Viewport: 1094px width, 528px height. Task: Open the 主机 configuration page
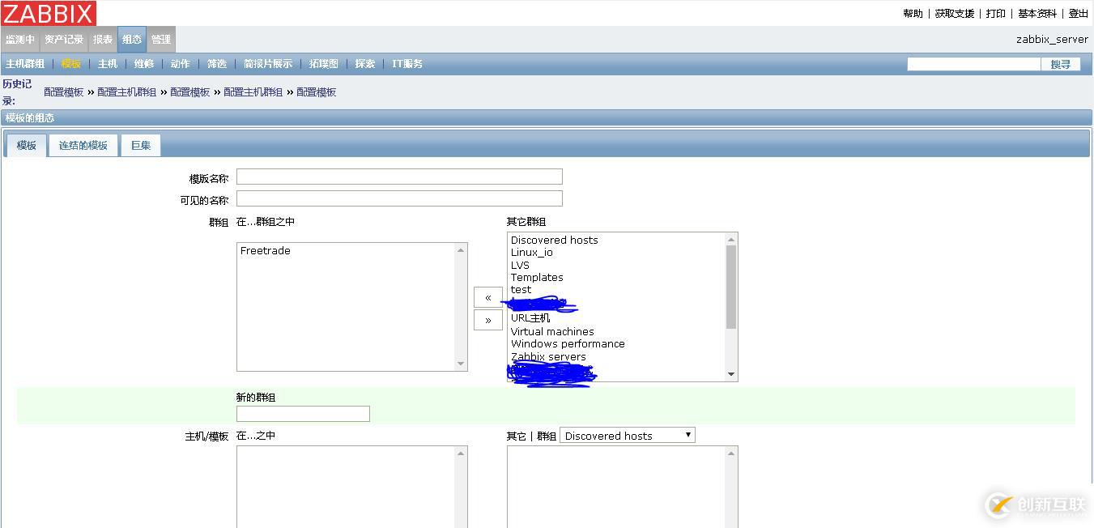pyautogui.click(x=106, y=63)
